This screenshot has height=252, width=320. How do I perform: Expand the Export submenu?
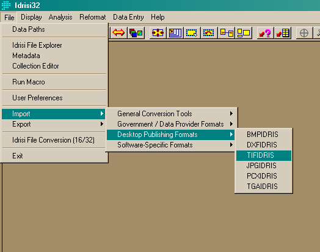[x=54, y=124]
